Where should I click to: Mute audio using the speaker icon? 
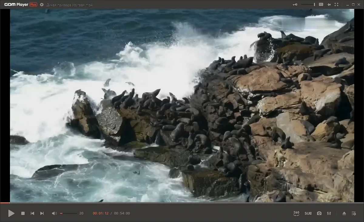tap(54, 213)
